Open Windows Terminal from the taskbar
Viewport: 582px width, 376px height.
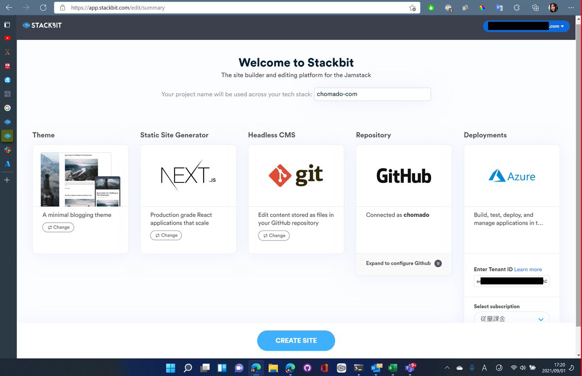(x=358, y=368)
